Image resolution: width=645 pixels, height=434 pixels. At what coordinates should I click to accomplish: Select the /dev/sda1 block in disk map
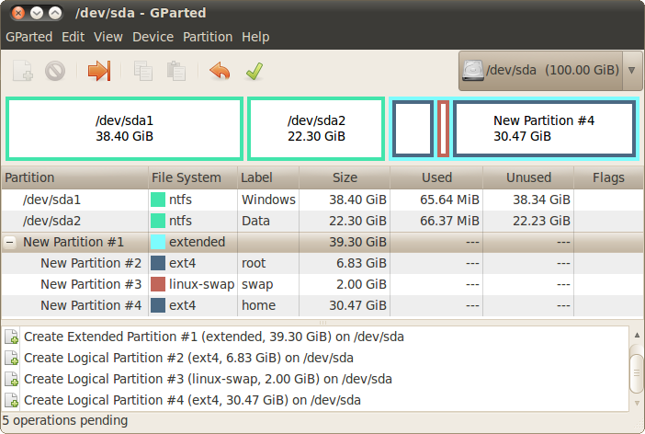pos(124,129)
